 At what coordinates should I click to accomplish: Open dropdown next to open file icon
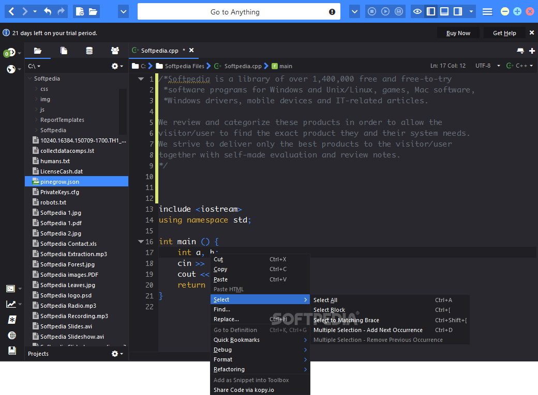coord(123,12)
